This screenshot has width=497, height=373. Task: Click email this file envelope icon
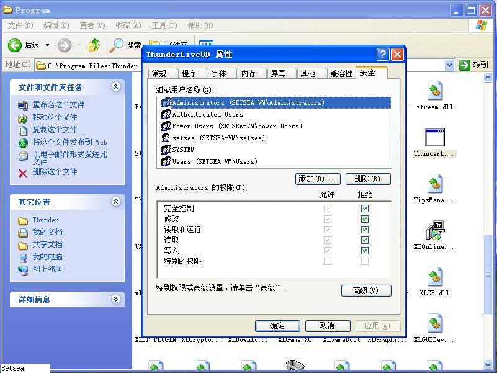(x=23, y=156)
